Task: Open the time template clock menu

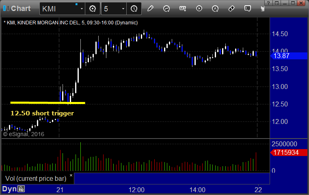Action: 134,9
